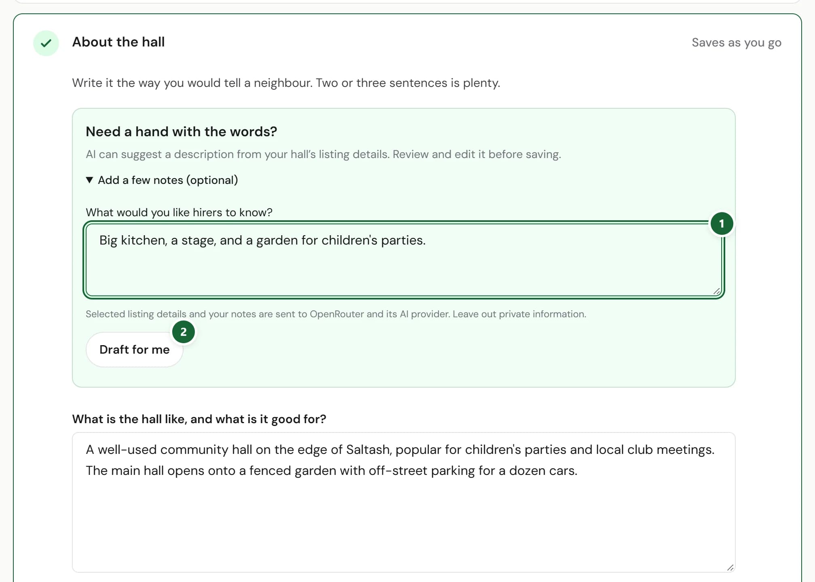Click the What is the hall like label
Viewport: 815px width, 582px height.
(x=199, y=419)
